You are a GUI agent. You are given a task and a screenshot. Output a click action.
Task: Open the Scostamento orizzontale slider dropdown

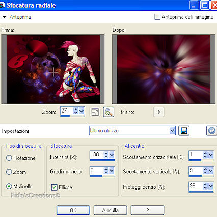tap(211, 155)
